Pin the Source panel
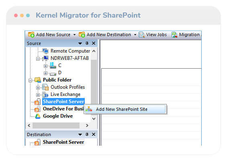Viewport: 227px width, 161px height. coord(87,43)
